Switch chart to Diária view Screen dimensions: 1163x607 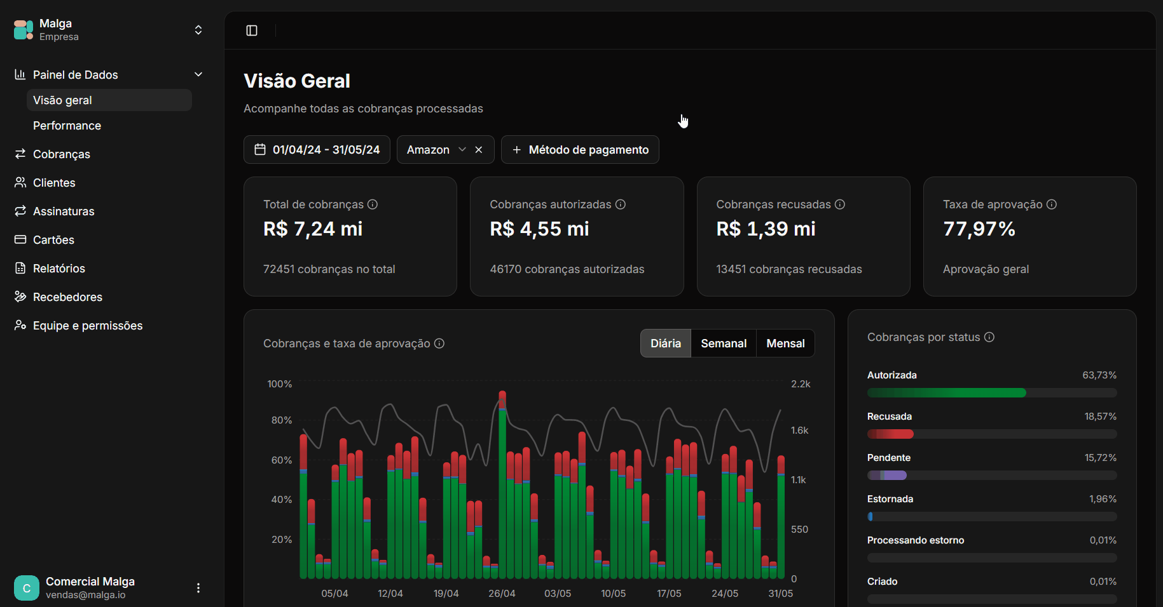click(666, 343)
